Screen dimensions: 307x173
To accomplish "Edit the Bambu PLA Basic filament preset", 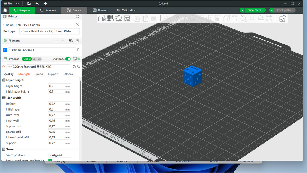I will [x=79, y=50].
